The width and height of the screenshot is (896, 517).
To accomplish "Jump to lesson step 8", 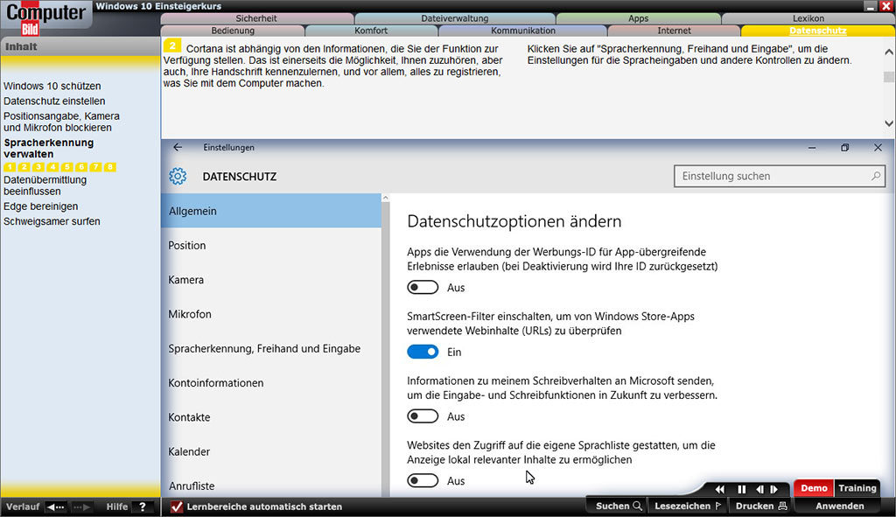I will pyautogui.click(x=109, y=167).
